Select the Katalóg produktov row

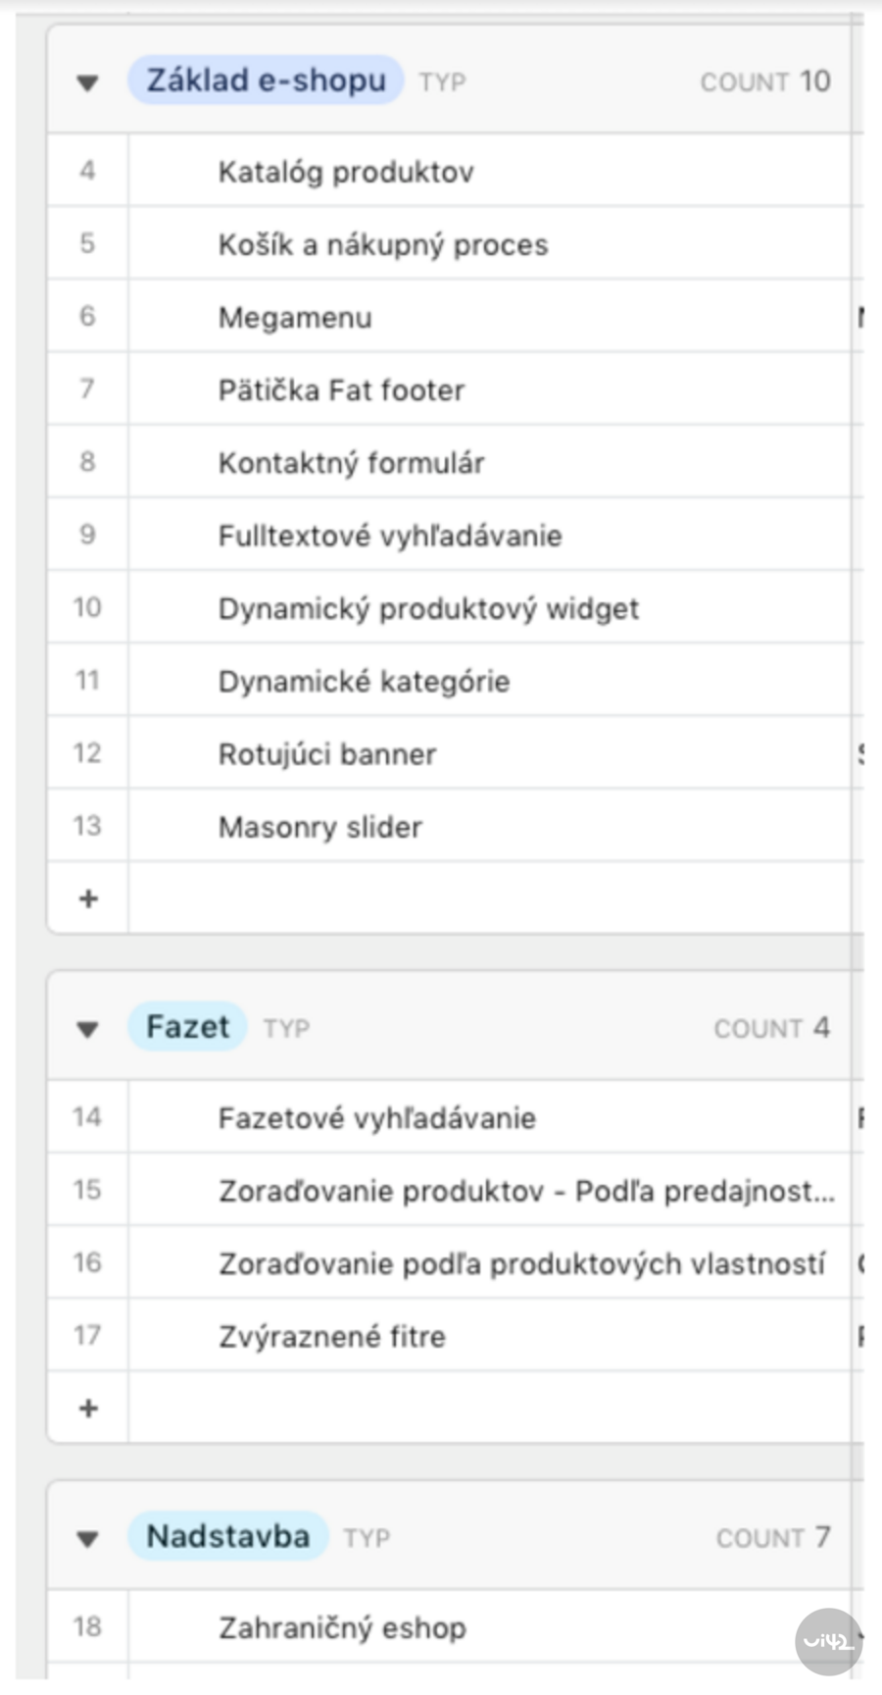point(346,171)
